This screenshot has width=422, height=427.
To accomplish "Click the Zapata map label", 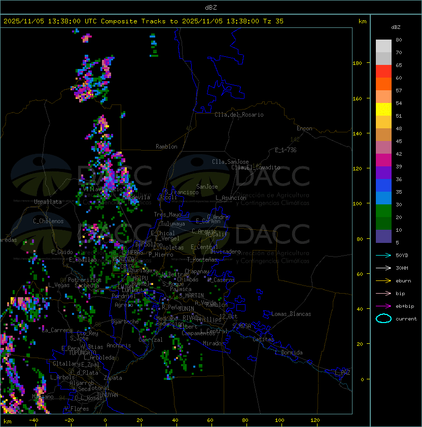I will [113, 378].
